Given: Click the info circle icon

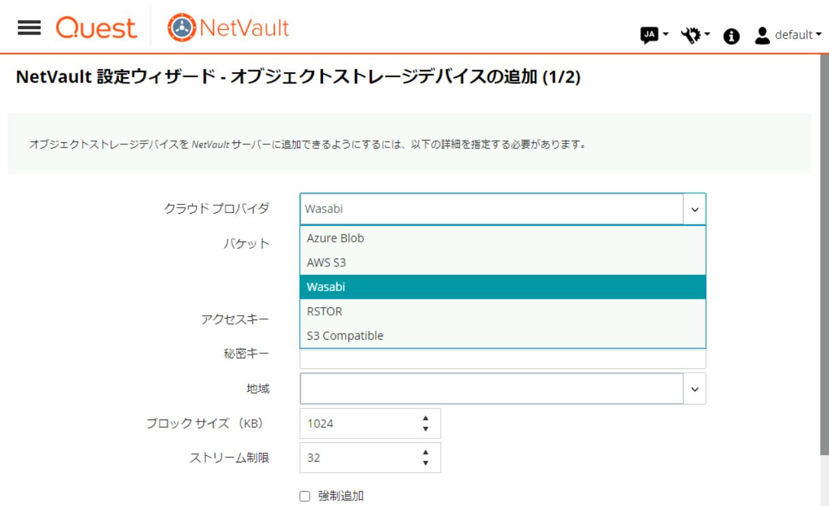Looking at the screenshot, I should (x=731, y=36).
